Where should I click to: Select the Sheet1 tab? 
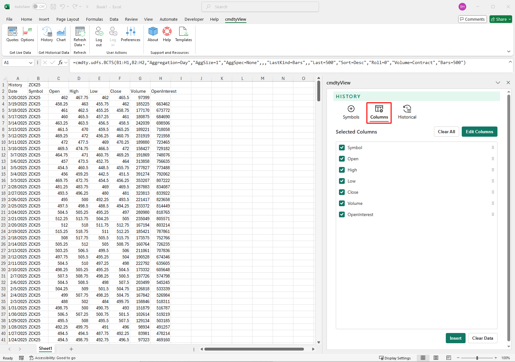[45, 349]
